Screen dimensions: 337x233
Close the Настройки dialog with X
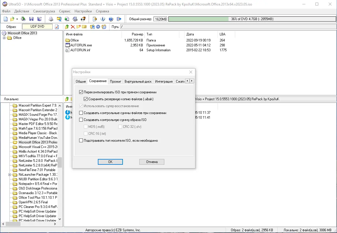pos(191,72)
